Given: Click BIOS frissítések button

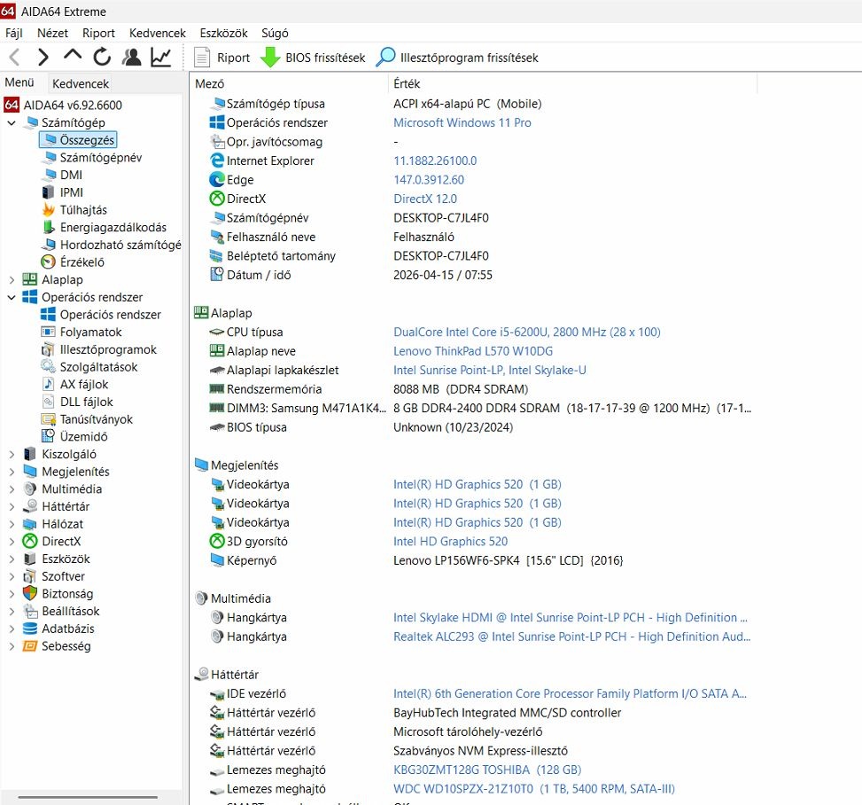Looking at the screenshot, I should (313, 58).
